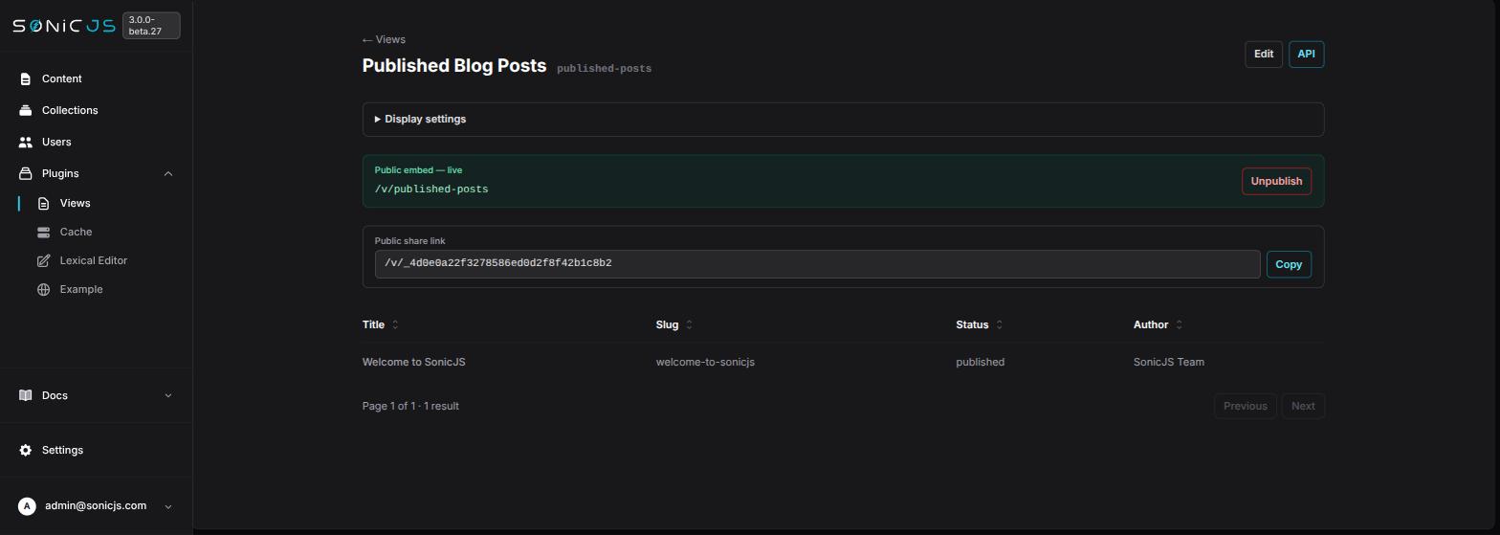Click the admin avatar circle
Image resolution: width=1500 pixels, height=535 pixels.
pyautogui.click(x=27, y=506)
